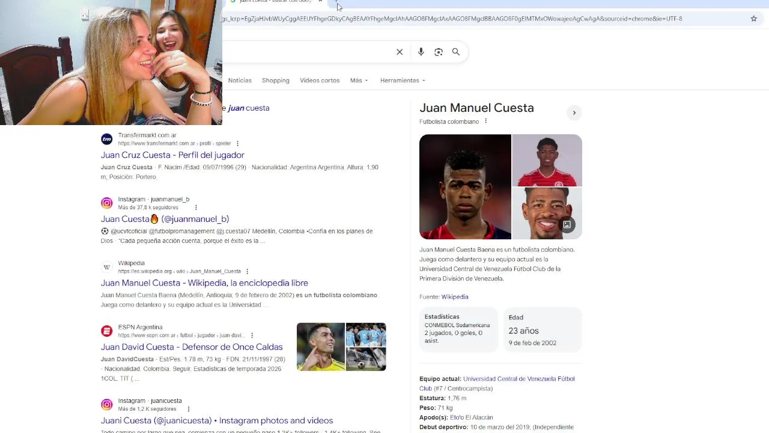The image size is (769, 433).
Task: Click the 'Estatura: 1,76 m' line
Action: (443, 398)
